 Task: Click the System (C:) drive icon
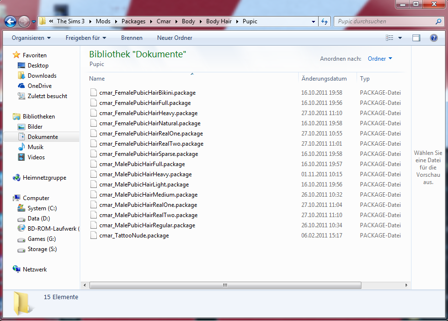click(21, 208)
